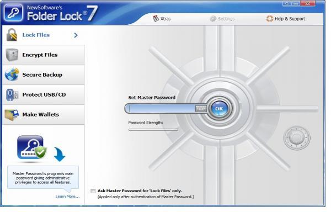The height and width of the screenshot is (212, 331).
Task: Click the Master Password description tooltip text
Action: point(43,178)
